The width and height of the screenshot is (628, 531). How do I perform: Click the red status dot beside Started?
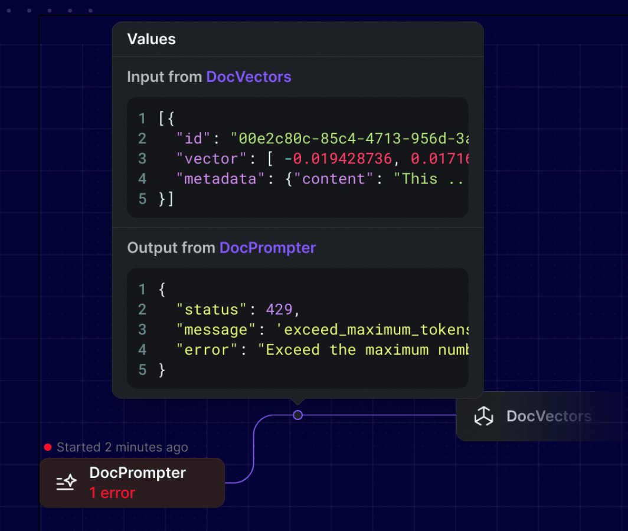coord(48,447)
